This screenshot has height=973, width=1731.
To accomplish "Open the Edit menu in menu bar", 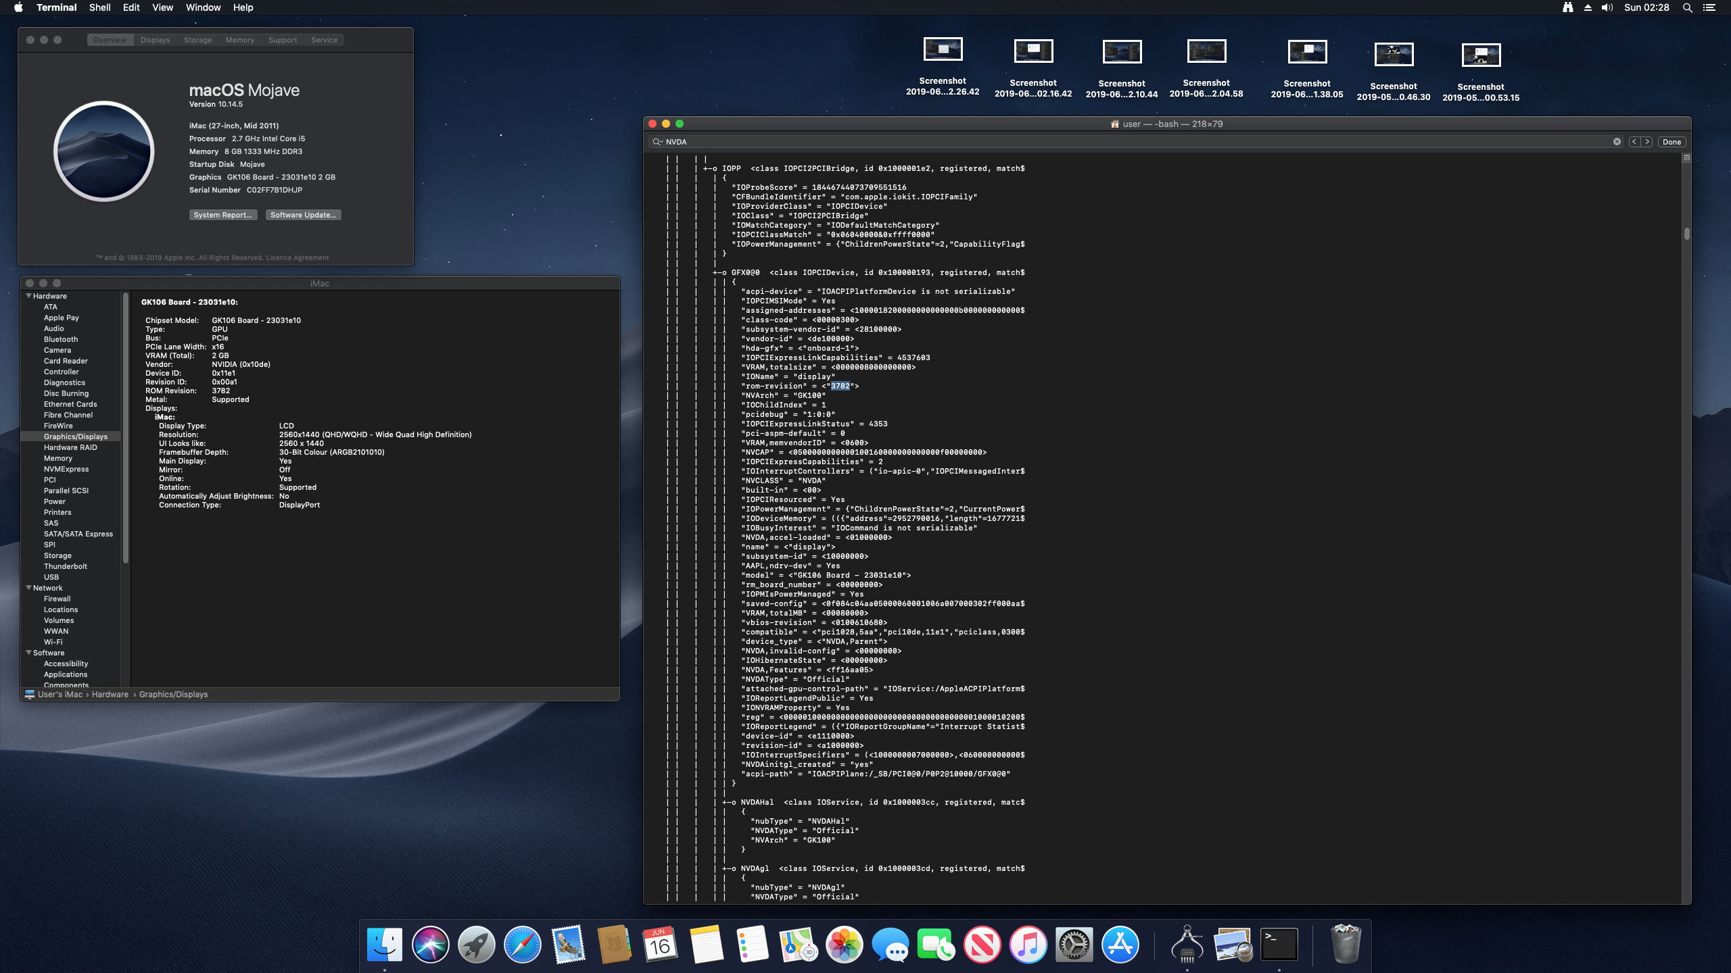I will (131, 7).
